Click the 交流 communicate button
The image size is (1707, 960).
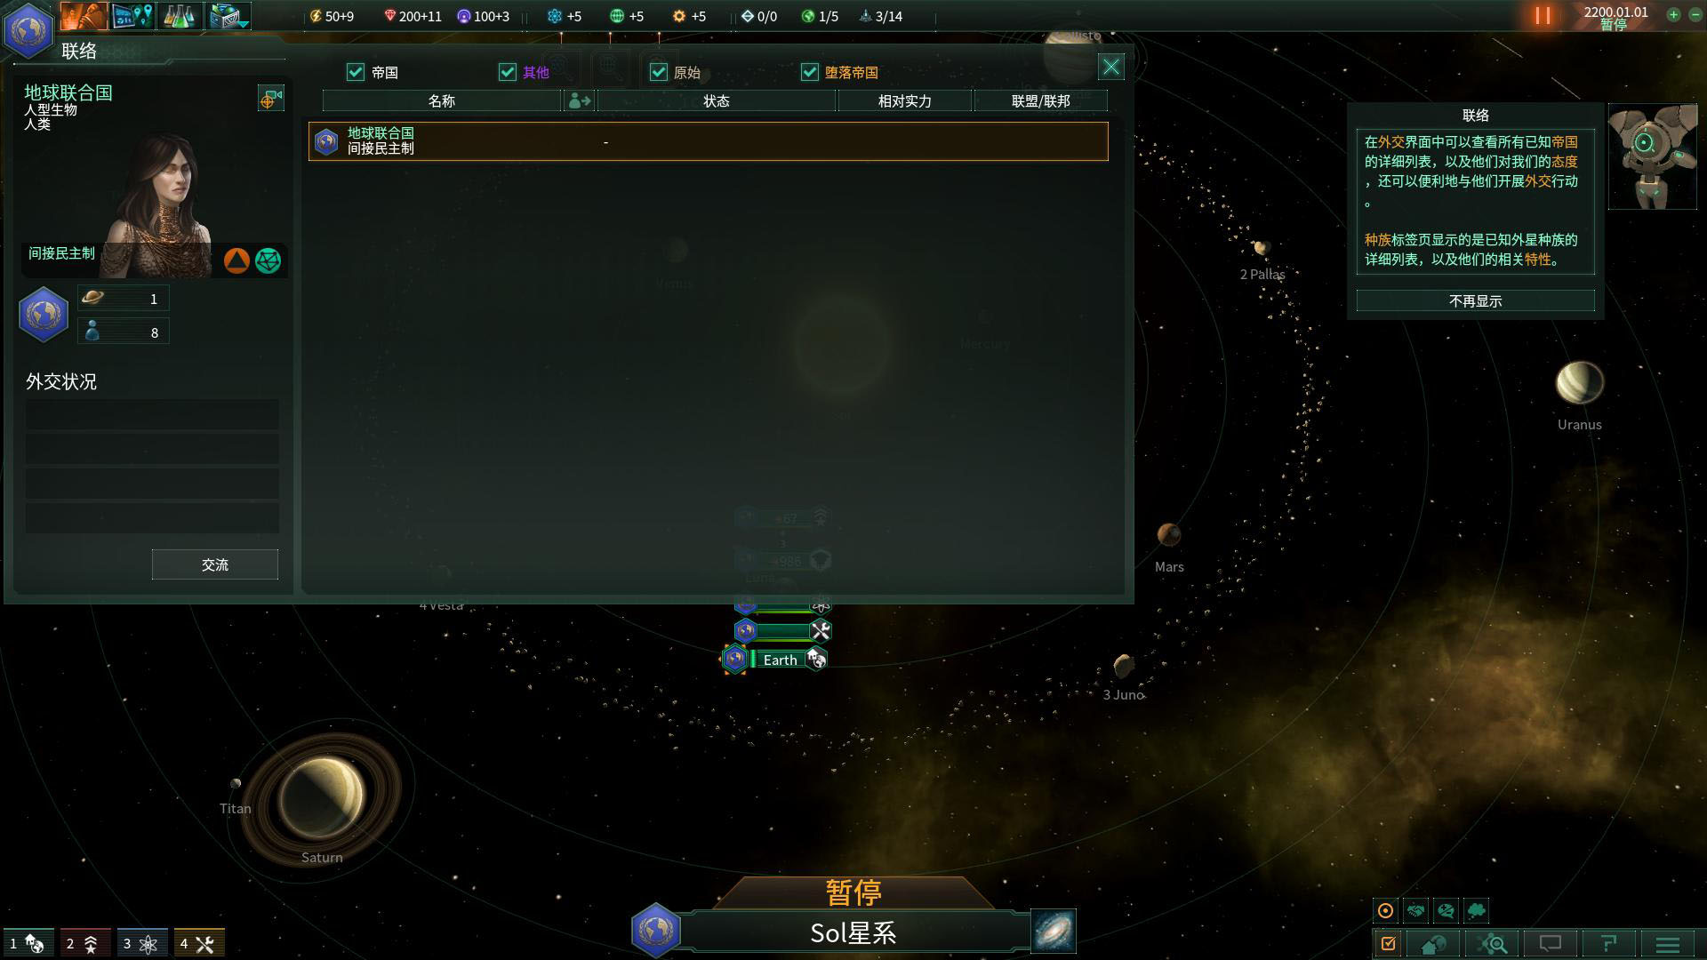[x=212, y=565]
